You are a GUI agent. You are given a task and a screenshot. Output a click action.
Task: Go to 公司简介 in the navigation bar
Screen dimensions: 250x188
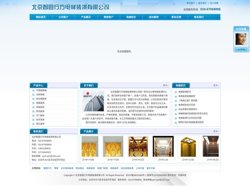click(63, 17)
